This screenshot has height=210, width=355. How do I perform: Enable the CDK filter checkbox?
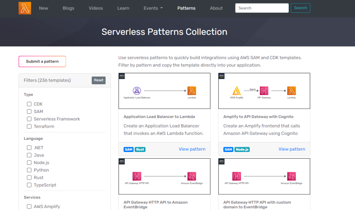pyautogui.click(x=29, y=104)
